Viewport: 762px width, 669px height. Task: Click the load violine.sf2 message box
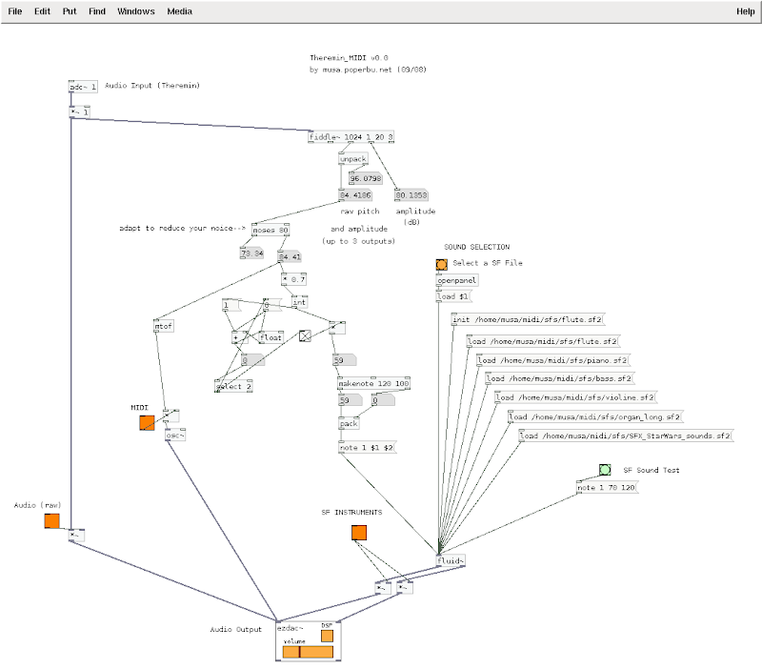(x=576, y=397)
